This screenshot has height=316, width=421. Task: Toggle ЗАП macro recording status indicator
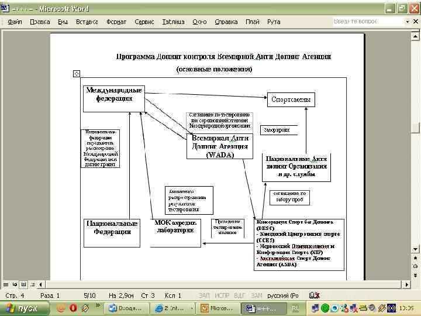coord(204,296)
